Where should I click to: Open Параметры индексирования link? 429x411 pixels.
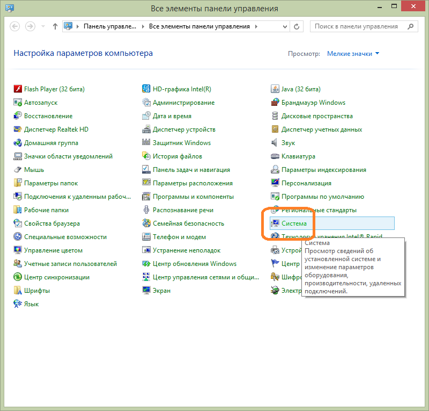pos(324,170)
